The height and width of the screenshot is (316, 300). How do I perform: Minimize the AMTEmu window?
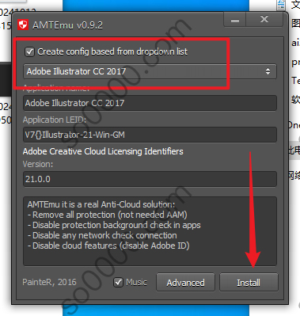click(235, 20)
